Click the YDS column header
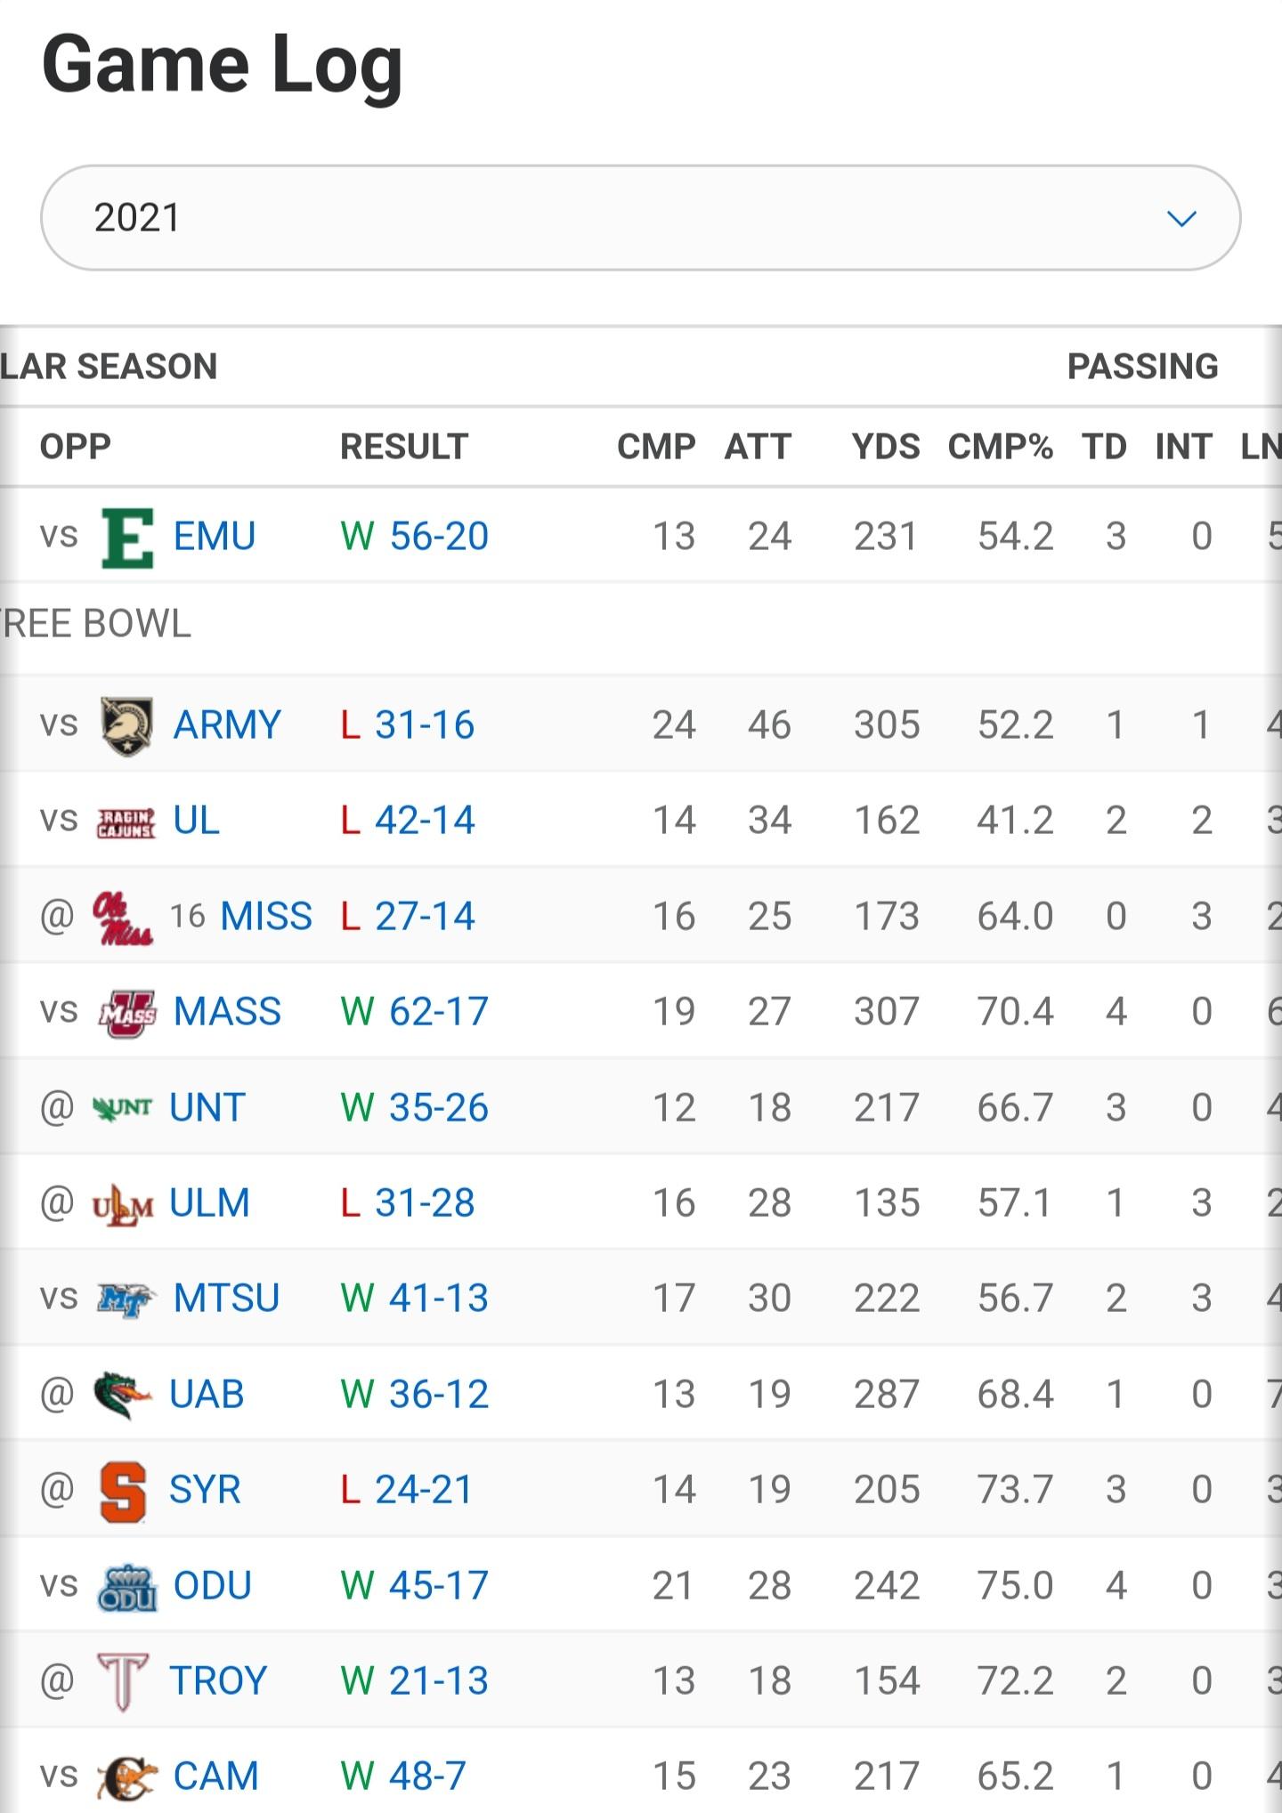Screen dimensions: 1282x1813 click(x=885, y=447)
